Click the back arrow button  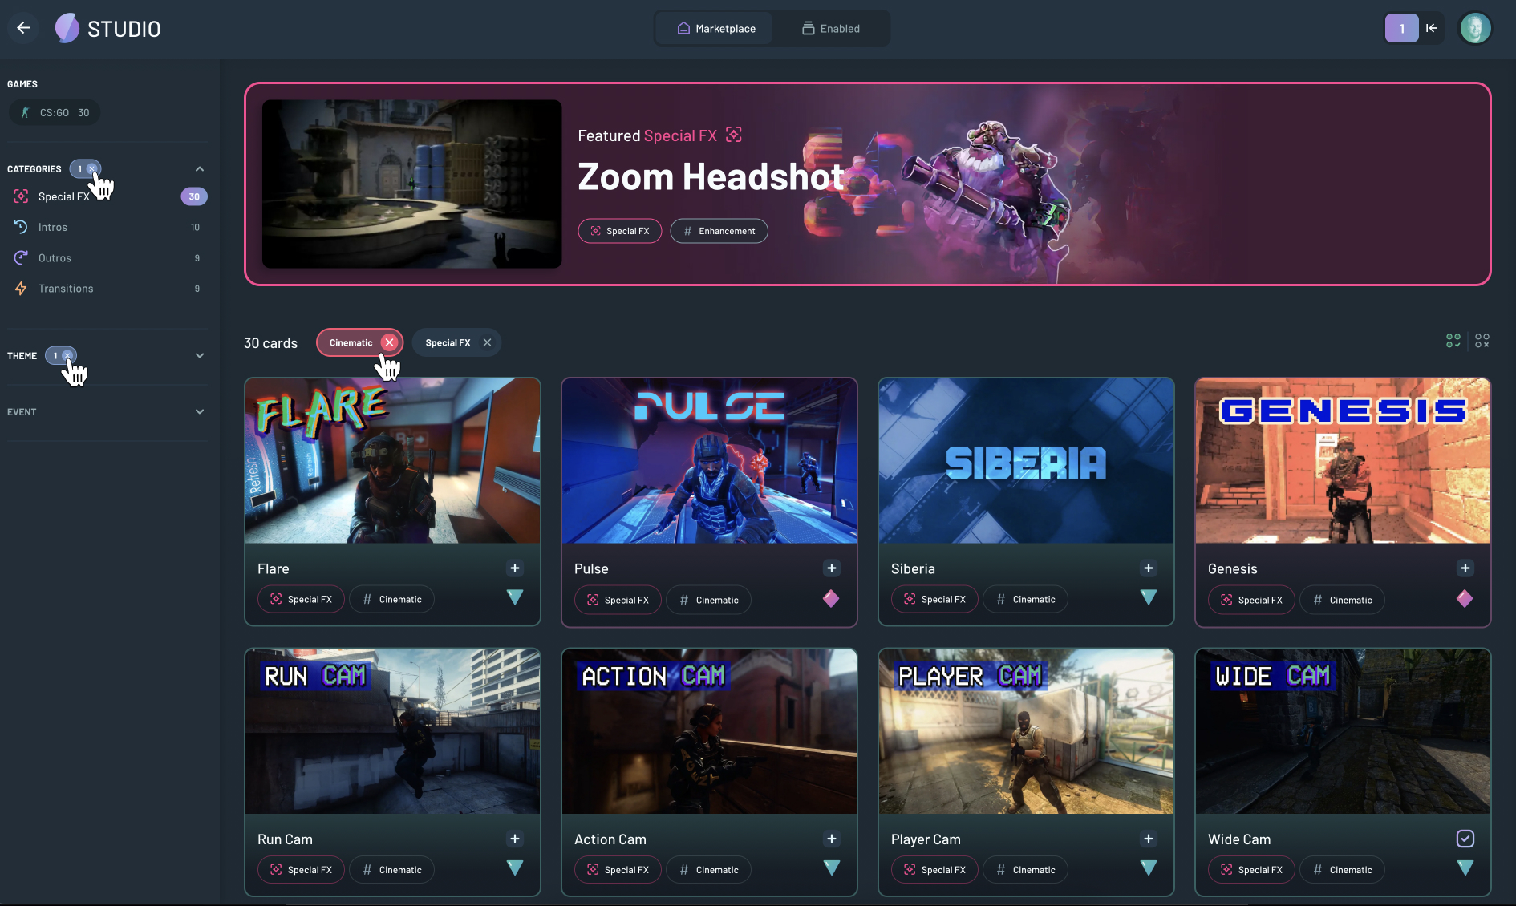coord(23,28)
